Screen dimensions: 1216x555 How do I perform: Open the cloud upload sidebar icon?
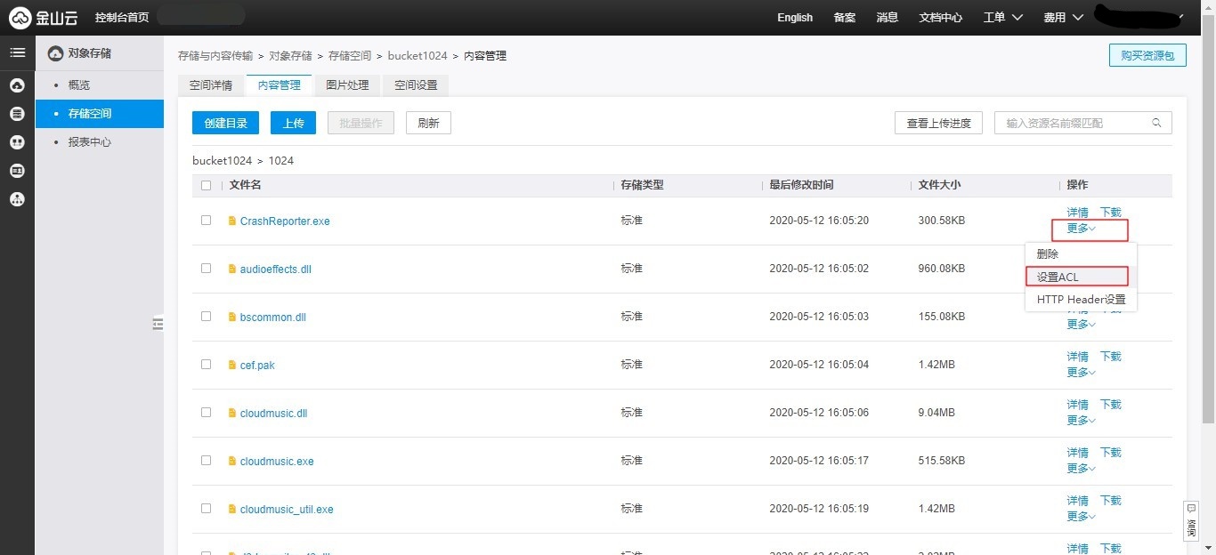(17, 85)
